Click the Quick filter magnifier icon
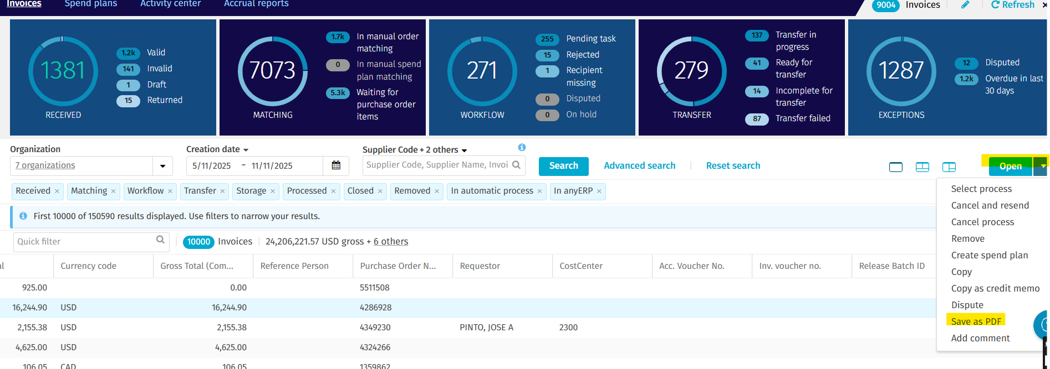The image size is (1050, 369). click(160, 240)
